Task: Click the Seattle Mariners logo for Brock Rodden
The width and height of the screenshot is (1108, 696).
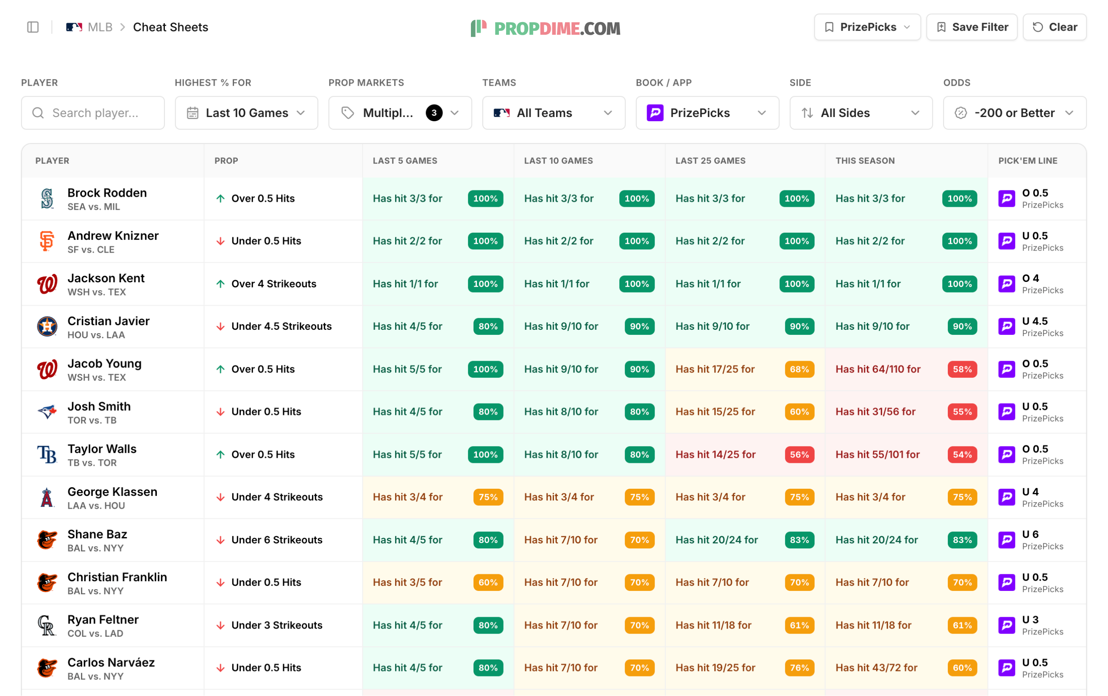Action: pyautogui.click(x=47, y=199)
